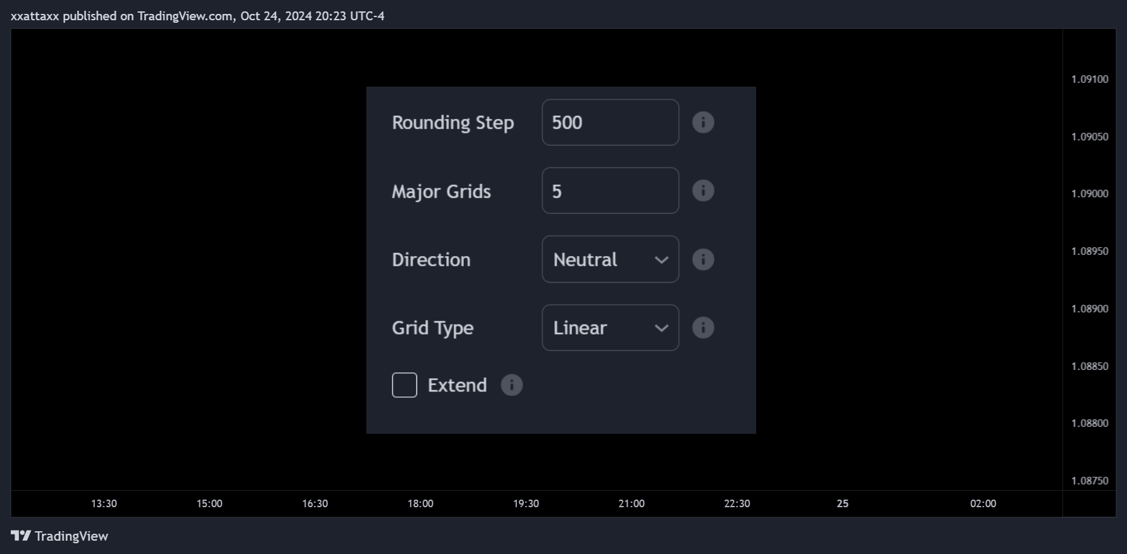
Task: Click the info icon beside Grid Type
Action: 703,328
